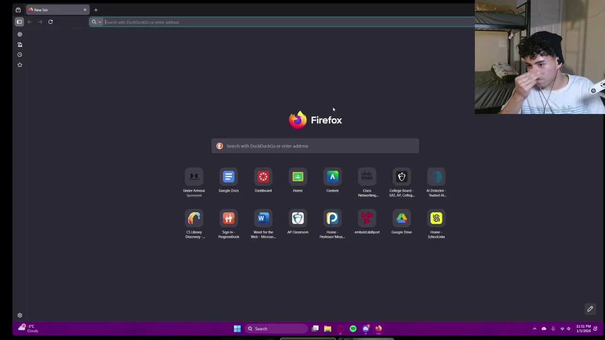This screenshot has height=340, width=605.
Task: Open AI chatbot sidebar icon
Action: (20, 34)
